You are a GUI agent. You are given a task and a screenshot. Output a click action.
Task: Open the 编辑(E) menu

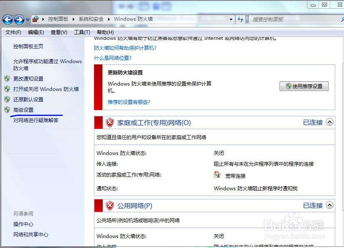pyautogui.click(x=36, y=32)
